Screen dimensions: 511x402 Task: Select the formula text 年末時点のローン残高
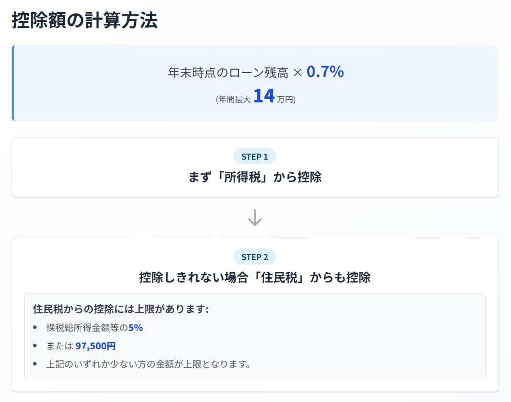[x=228, y=72]
